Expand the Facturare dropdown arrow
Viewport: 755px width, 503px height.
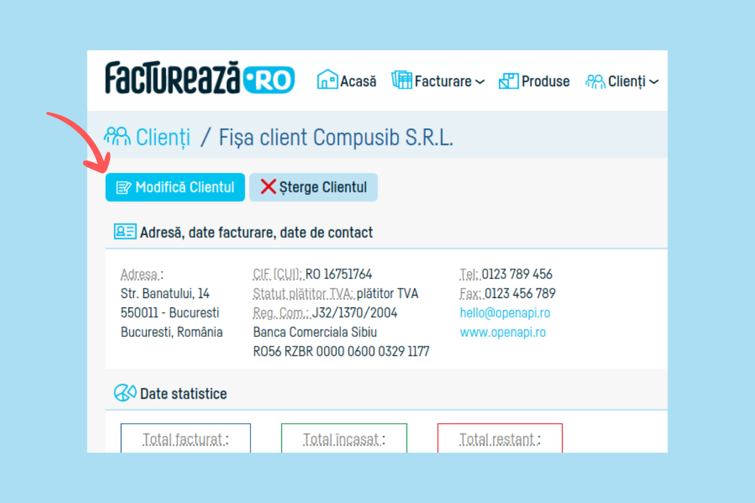pos(479,82)
